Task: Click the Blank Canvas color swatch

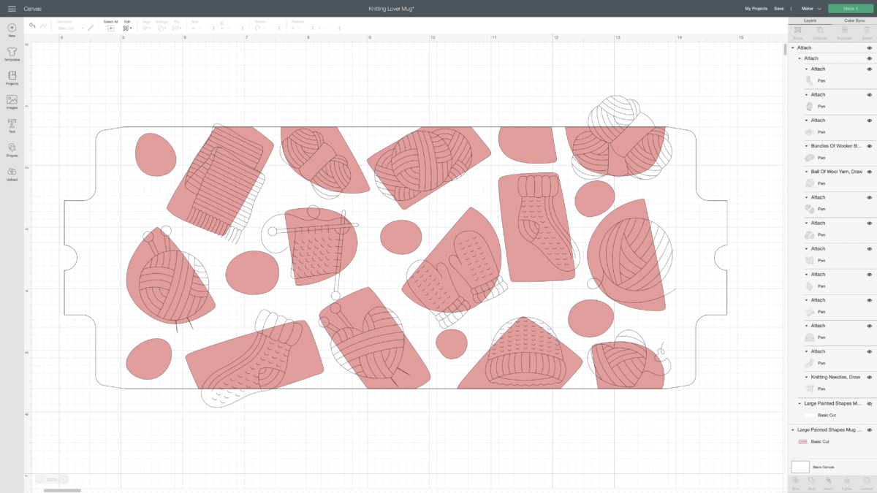Action: 800,466
